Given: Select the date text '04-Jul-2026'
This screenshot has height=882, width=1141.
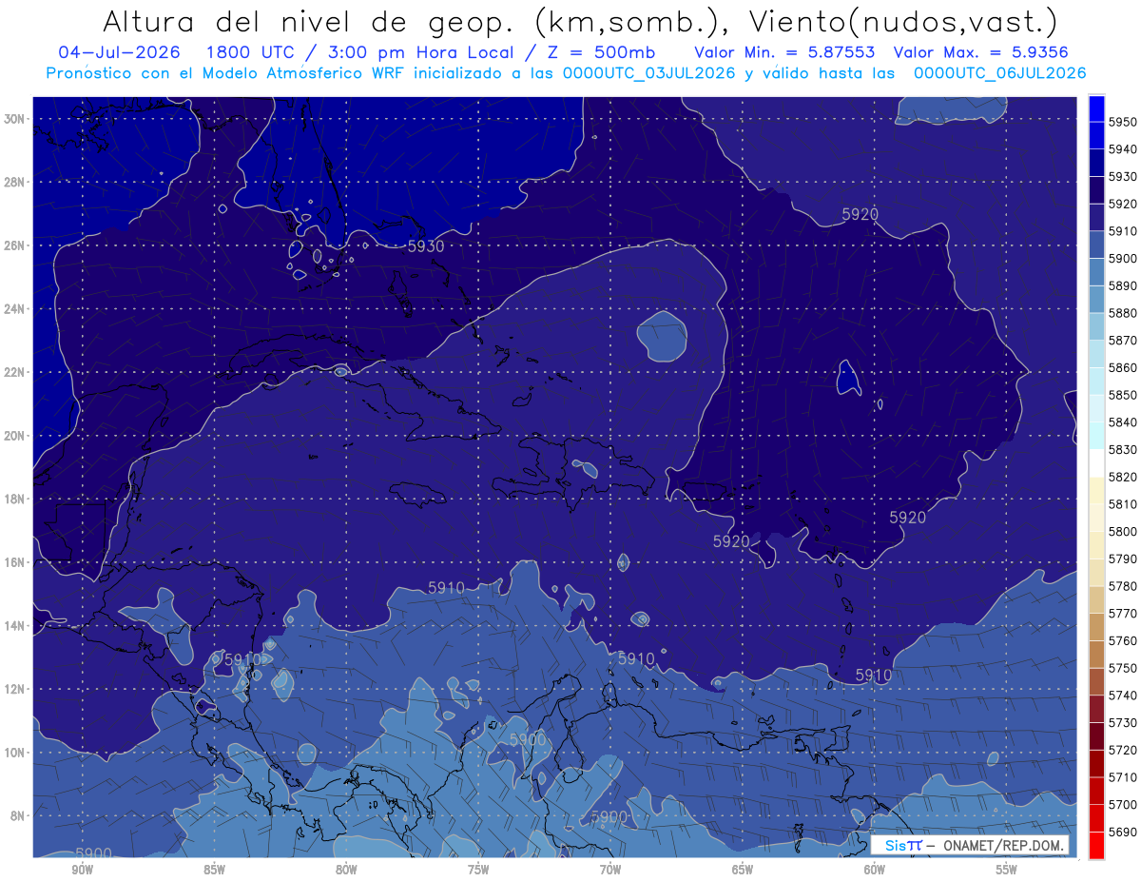Looking at the screenshot, I should click(x=119, y=52).
